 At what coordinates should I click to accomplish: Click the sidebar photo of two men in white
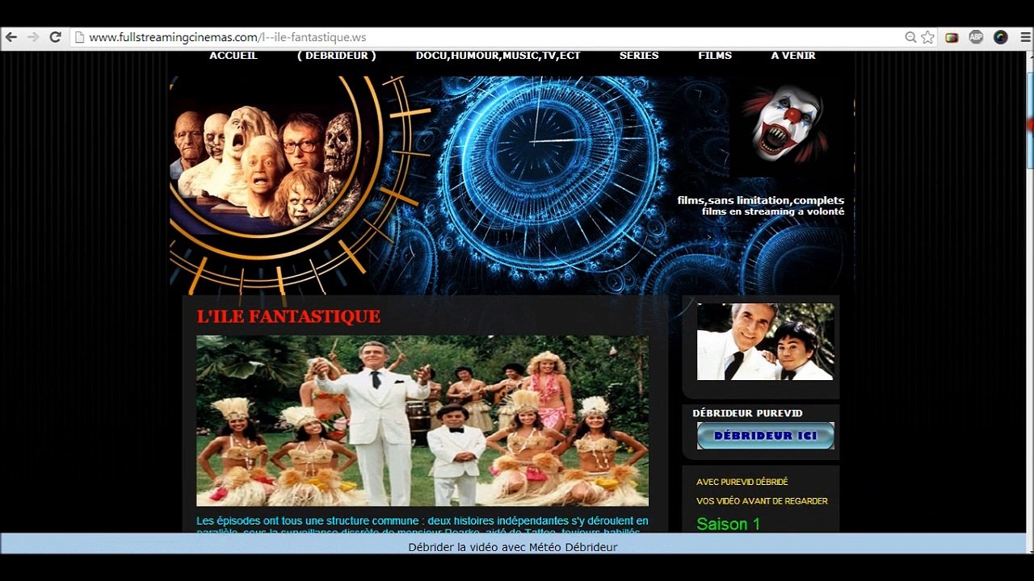click(766, 342)
